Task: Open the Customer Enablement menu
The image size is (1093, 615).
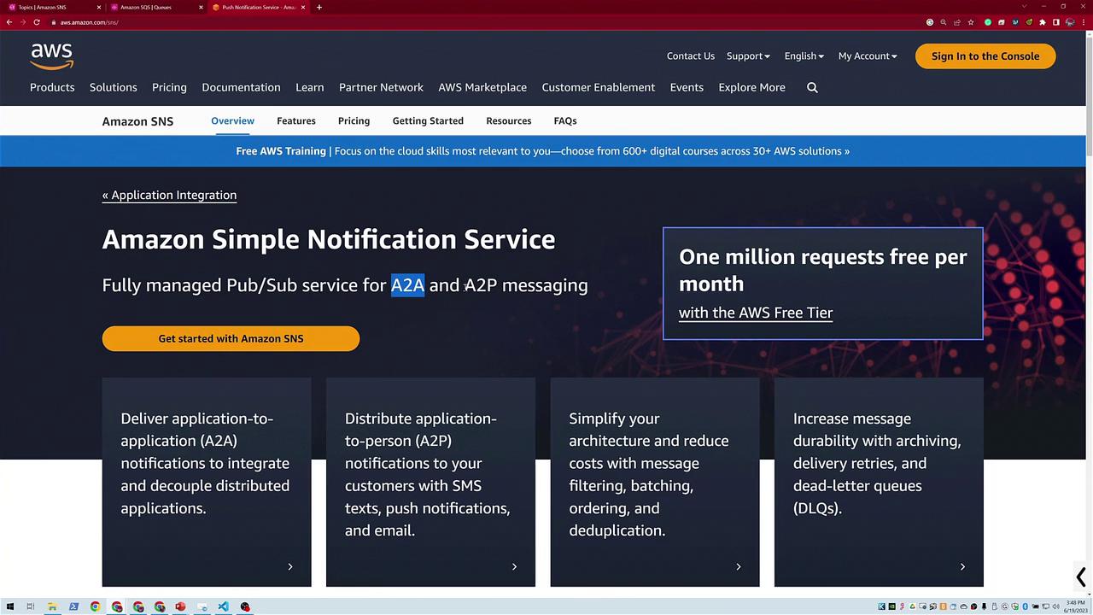Action: tap(599, 87)
